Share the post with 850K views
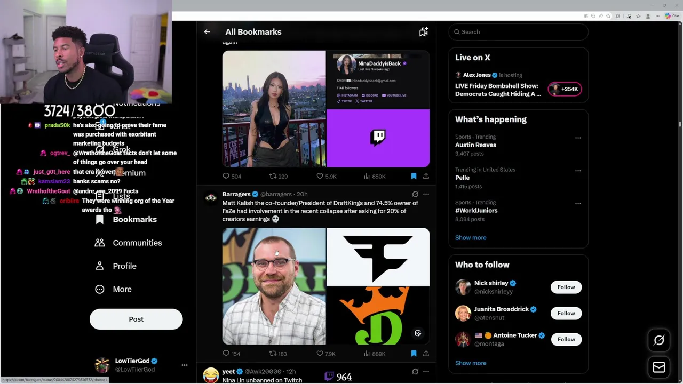683x384 pixels. (426, 176)
